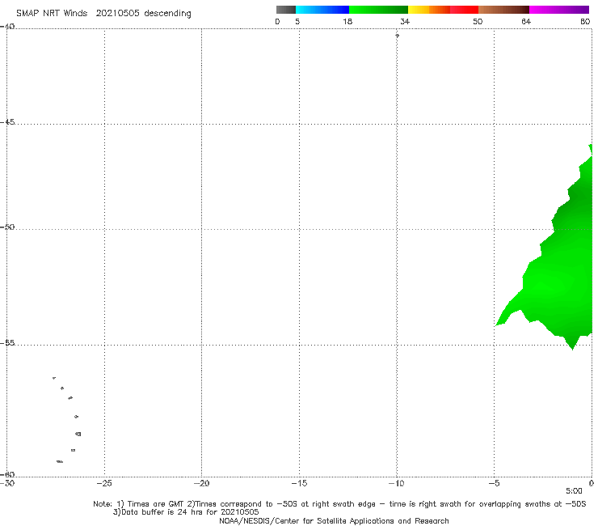598x526 pixels.
Task: Click the '-25' longitude axis label
Action: (x=104, y=483)
